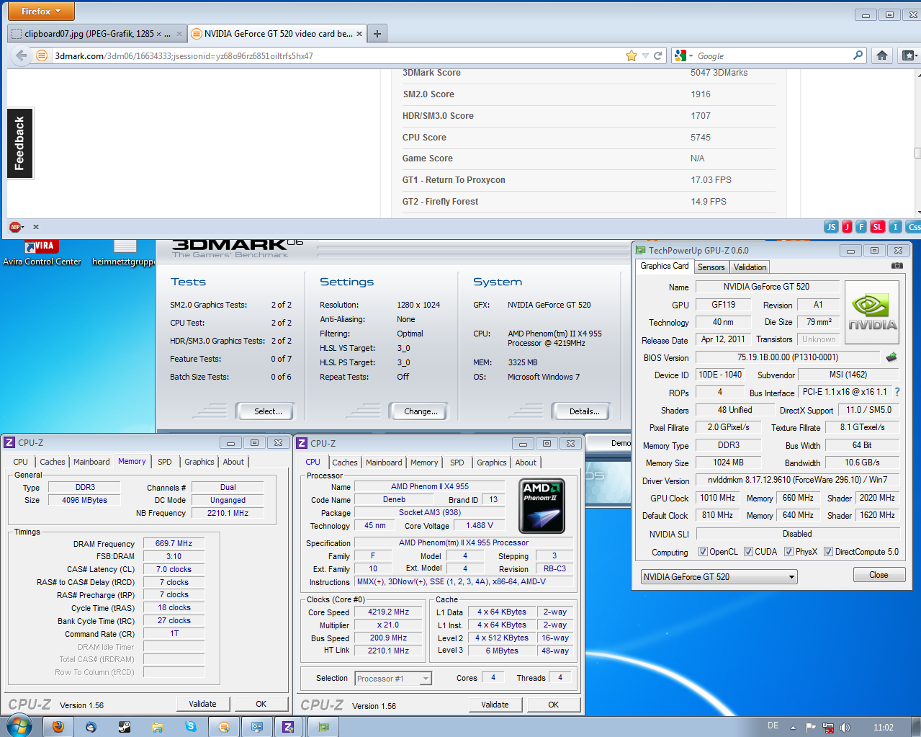This screenshot has width=921, height=737.
Task: Toggle the CUDA checkbox in GPU-Z
Action: (748, 552)
